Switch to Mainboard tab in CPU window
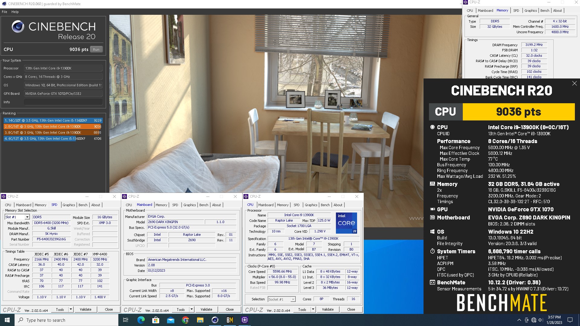 [x=266, y=205]
